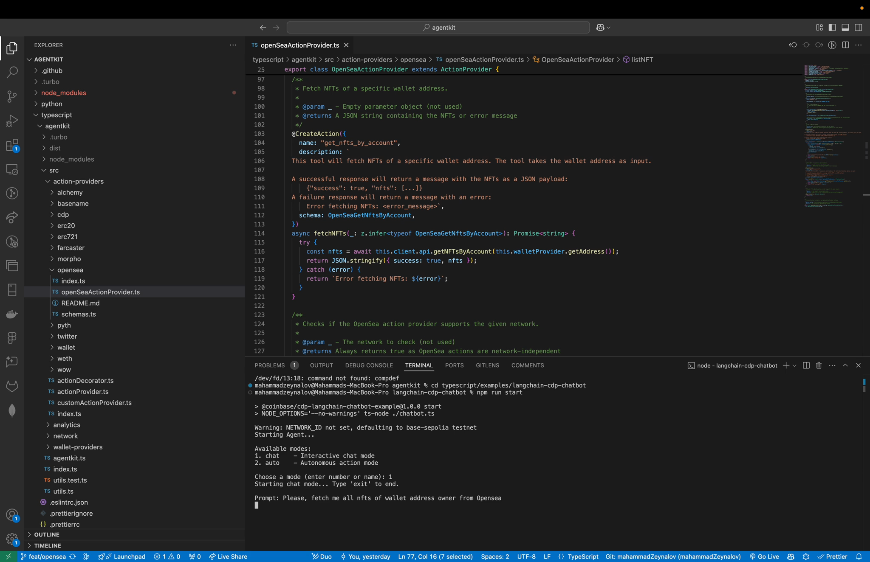Collapse the opensea folder

134,270
